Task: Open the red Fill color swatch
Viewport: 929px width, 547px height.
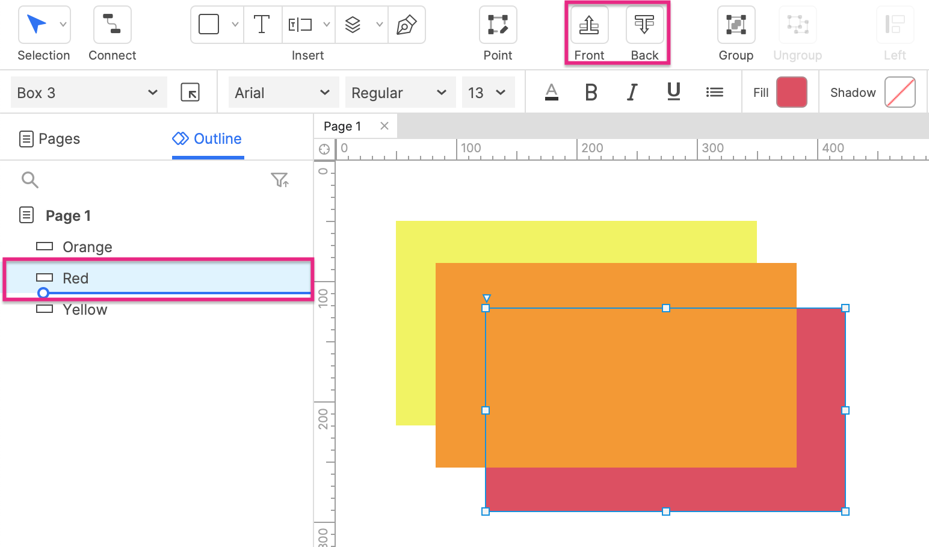Action: [x=792, y=92]
